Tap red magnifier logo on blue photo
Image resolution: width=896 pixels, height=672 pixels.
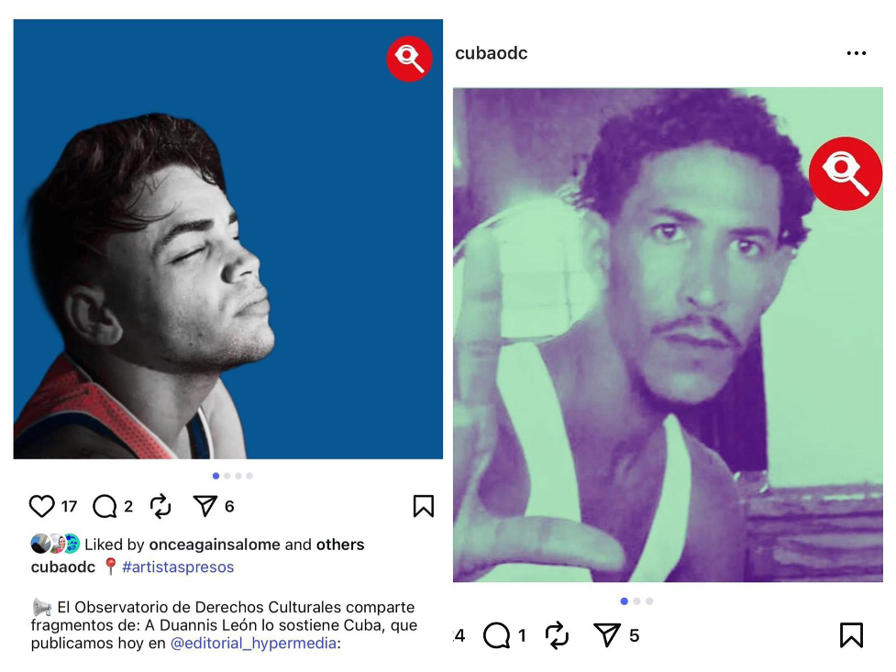[x=409, y=59]
